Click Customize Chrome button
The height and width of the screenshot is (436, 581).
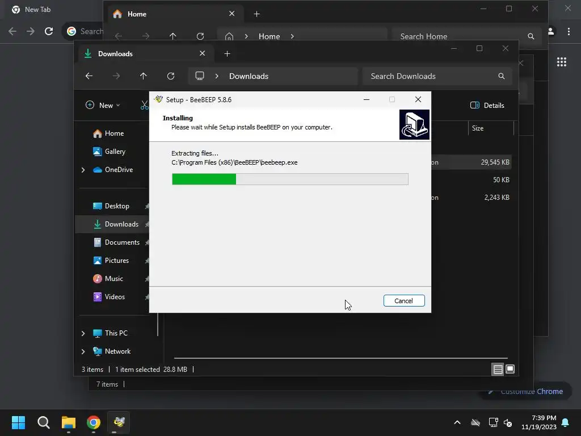pyautogui.click(x=526, y=391)
